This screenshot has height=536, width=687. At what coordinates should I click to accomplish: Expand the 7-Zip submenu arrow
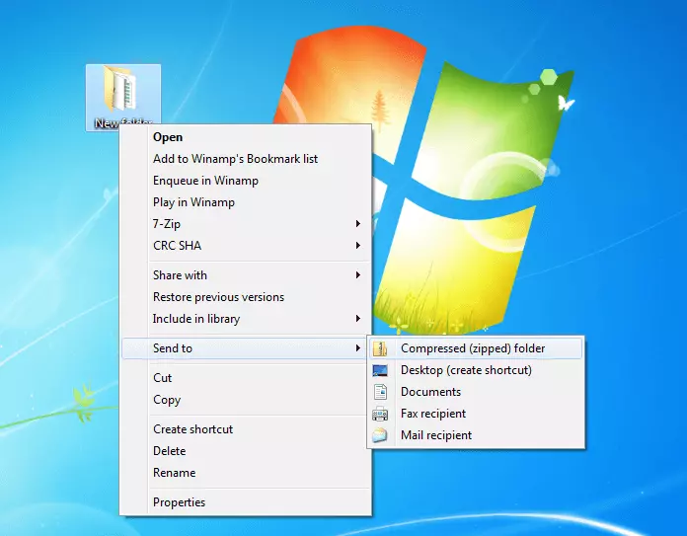click(358, 224)
